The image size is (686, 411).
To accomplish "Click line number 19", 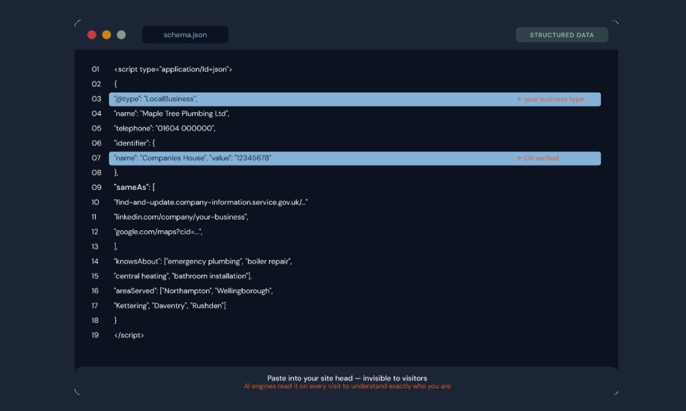I will [95, 335].
